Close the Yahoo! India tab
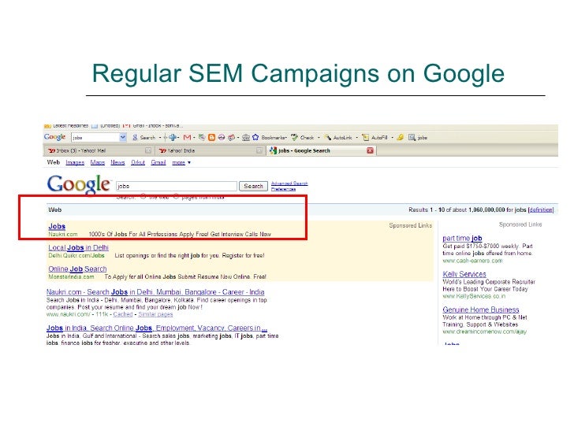 (259, 150)
